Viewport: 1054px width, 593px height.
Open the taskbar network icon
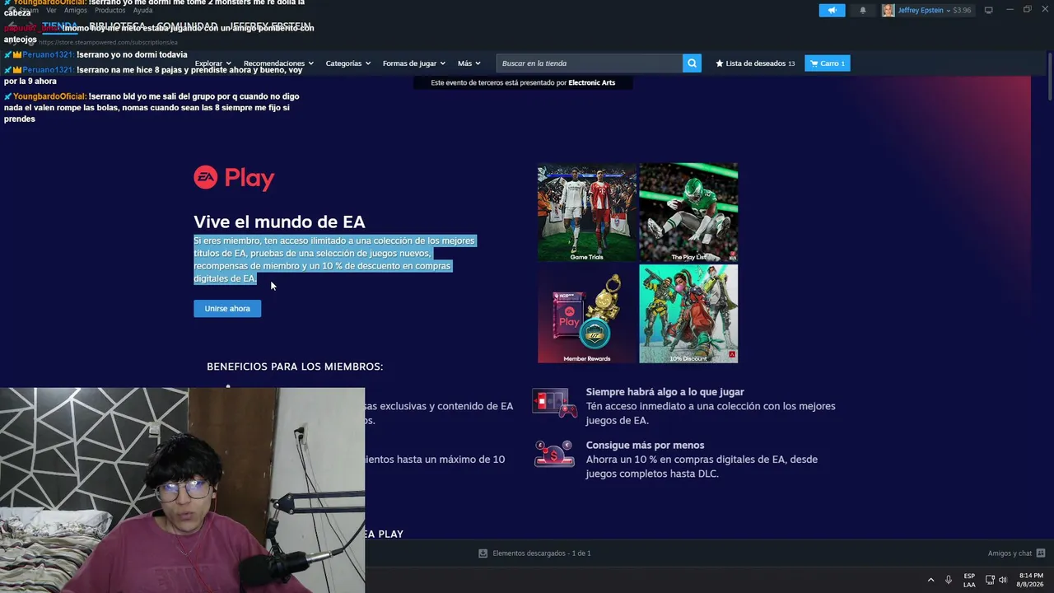(990, 580)
